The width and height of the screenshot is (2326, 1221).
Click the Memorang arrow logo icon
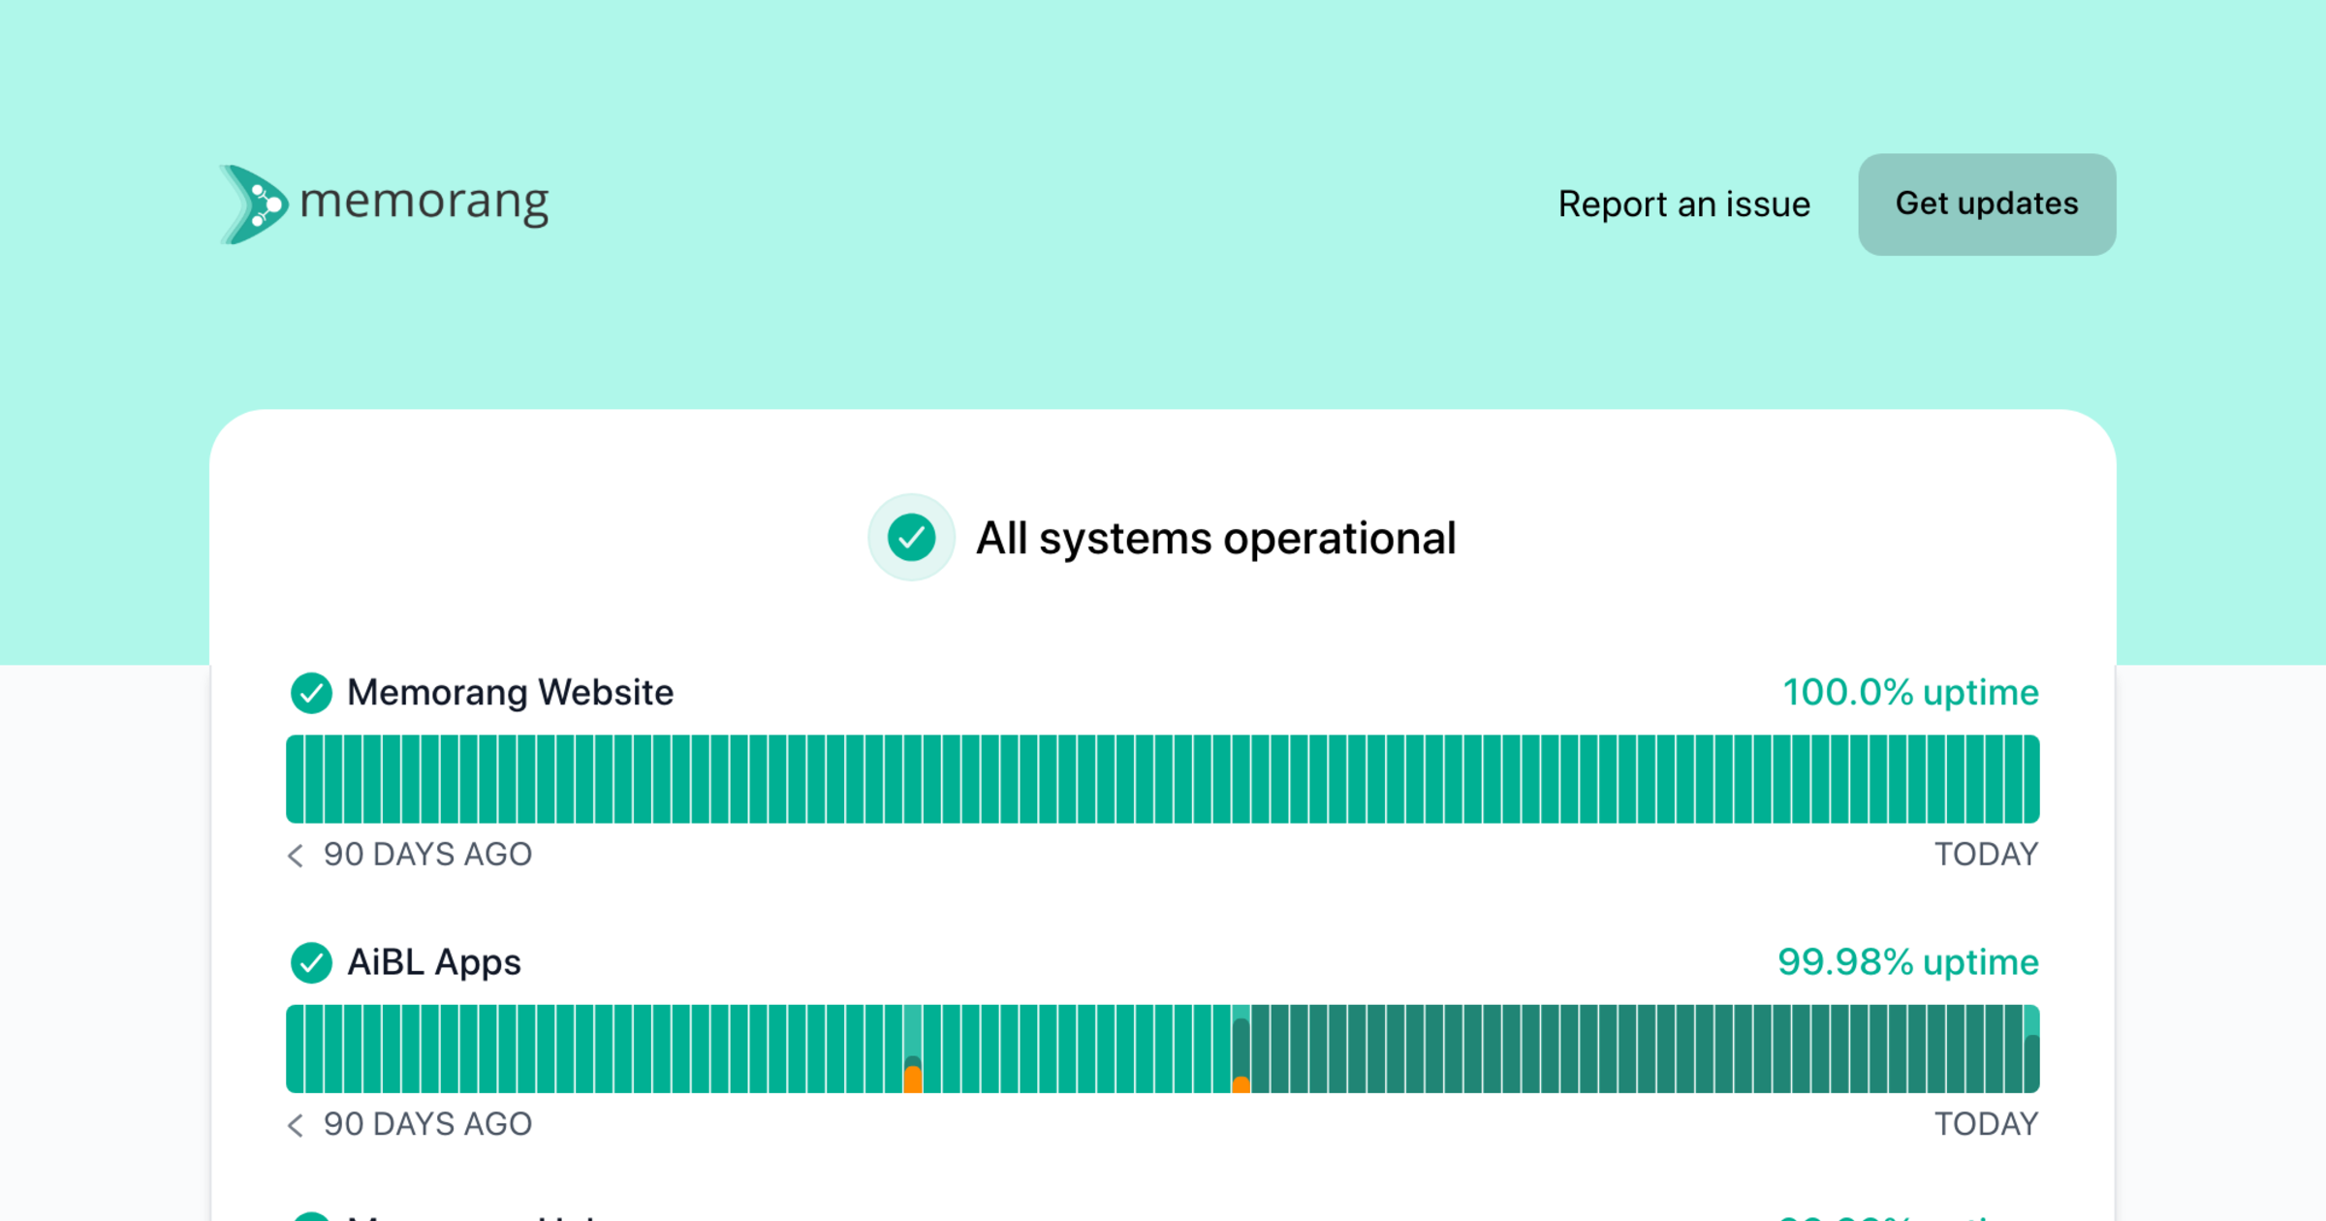click(x=254, y=203)
